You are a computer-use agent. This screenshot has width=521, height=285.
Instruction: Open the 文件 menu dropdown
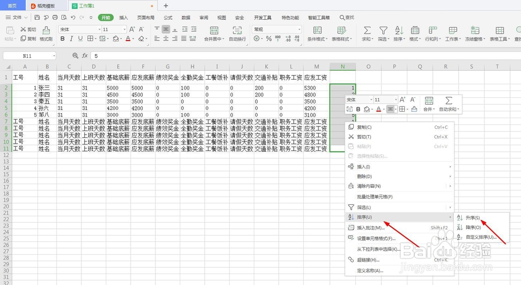coord(17,17)
